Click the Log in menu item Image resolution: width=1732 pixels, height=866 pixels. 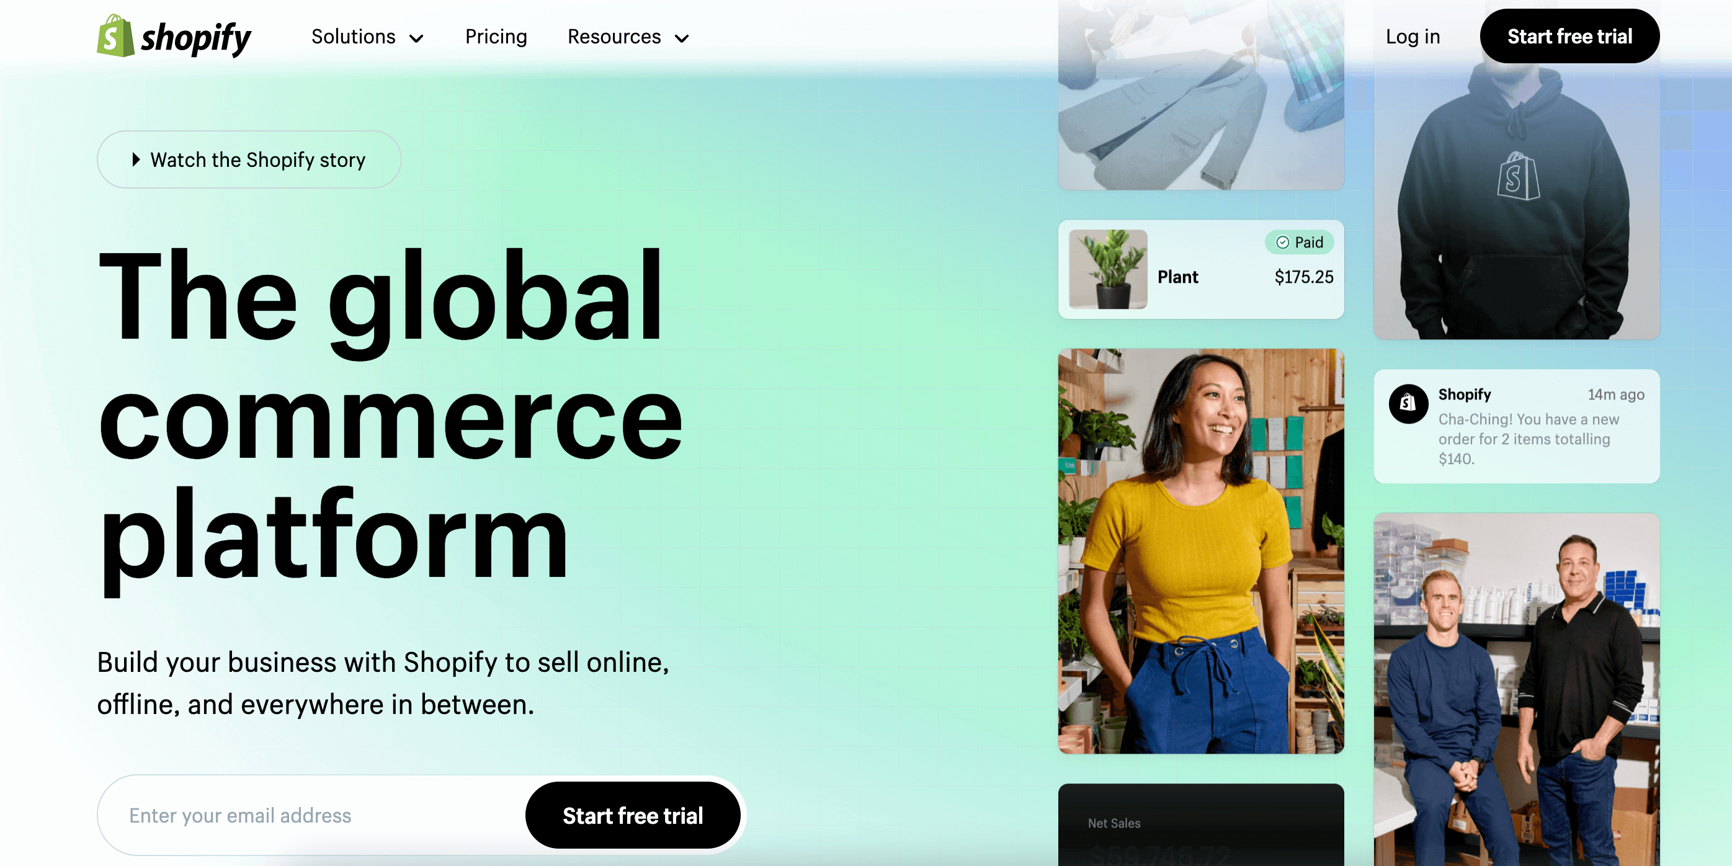click(x=1414, y=37)
